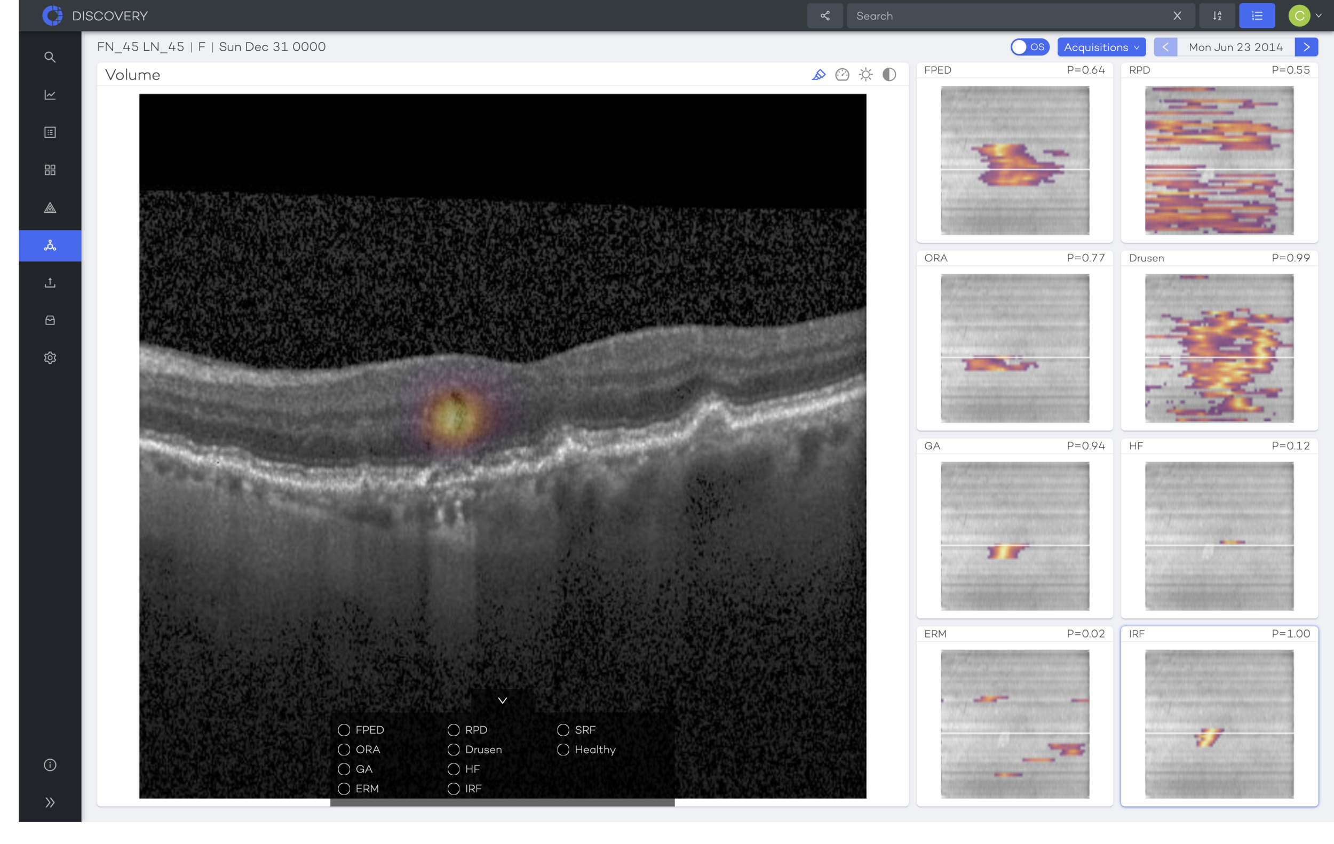The width and height of the screenshot is (1334, 844).
Task: Select the ORA radio button
Action: coord(344,749)
